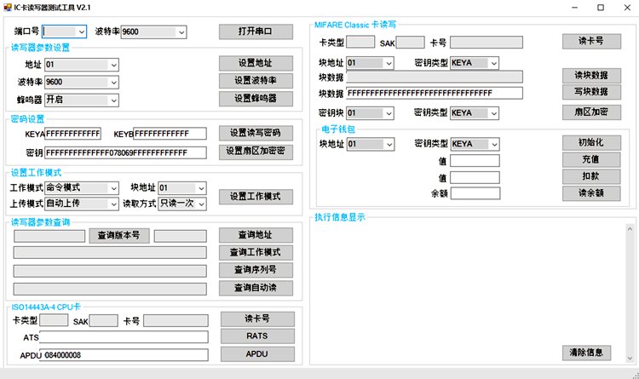The width and height of the screenshot is (639, 379).
Task: Open the 读取方式 只读一次 dropdown
Action: click(x=181, y=204)
